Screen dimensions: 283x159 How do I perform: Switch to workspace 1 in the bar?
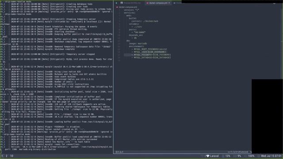tap(2, 156)
